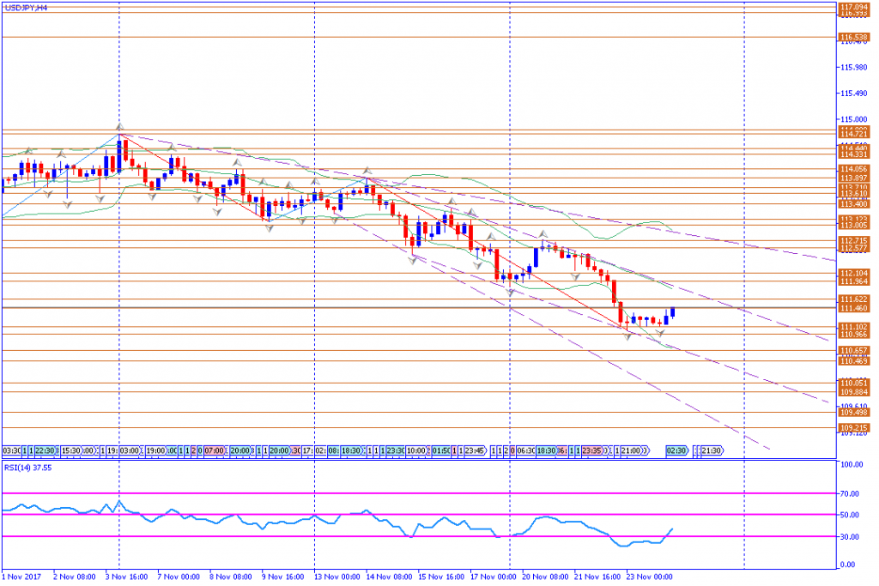Select the pink 23:35 event marker
Image resolution: width=879 pixels, height=586 pixels.
point(591,450)
